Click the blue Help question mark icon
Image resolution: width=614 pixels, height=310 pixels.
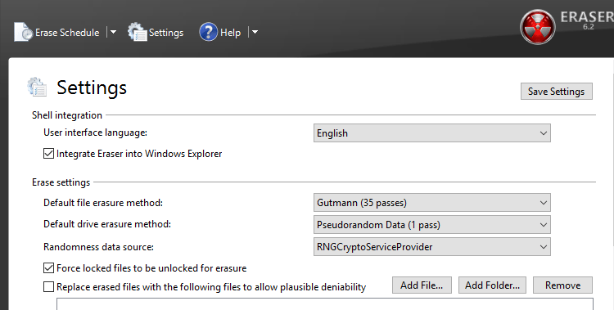[x=208, y=32]
